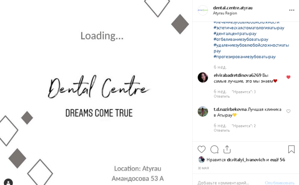Reply to t.d.nazirbekovna's comment with Ответить
299x185 pixels.
click(222, 131)
